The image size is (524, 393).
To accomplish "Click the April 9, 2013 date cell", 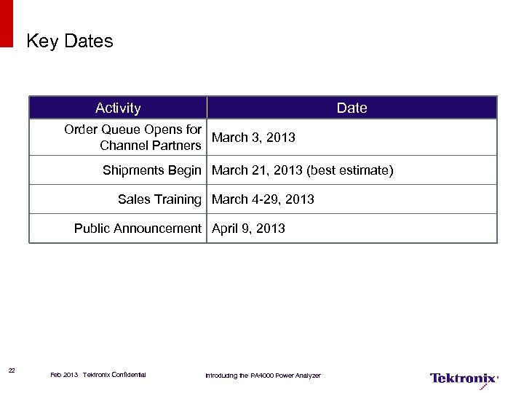I will 248,229.
